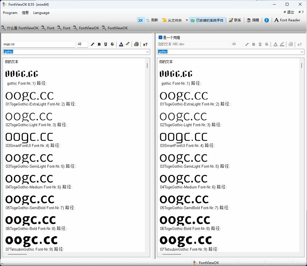The width and height of the screenshot is (307, 266).
Task: Toggle bold in the left pane
Action: 99,44
